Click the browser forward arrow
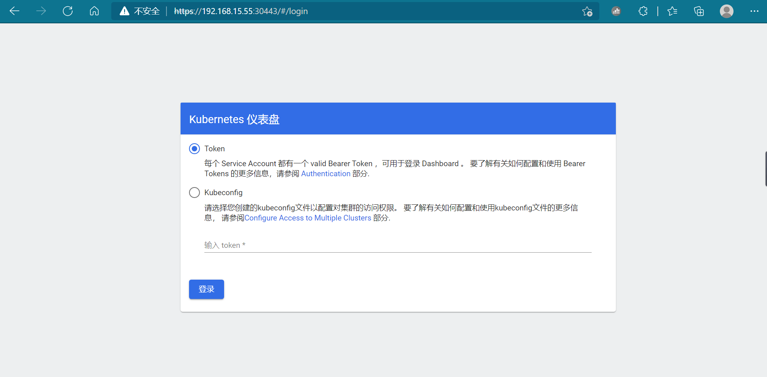 pyautogui.click(x=41, y=11)
